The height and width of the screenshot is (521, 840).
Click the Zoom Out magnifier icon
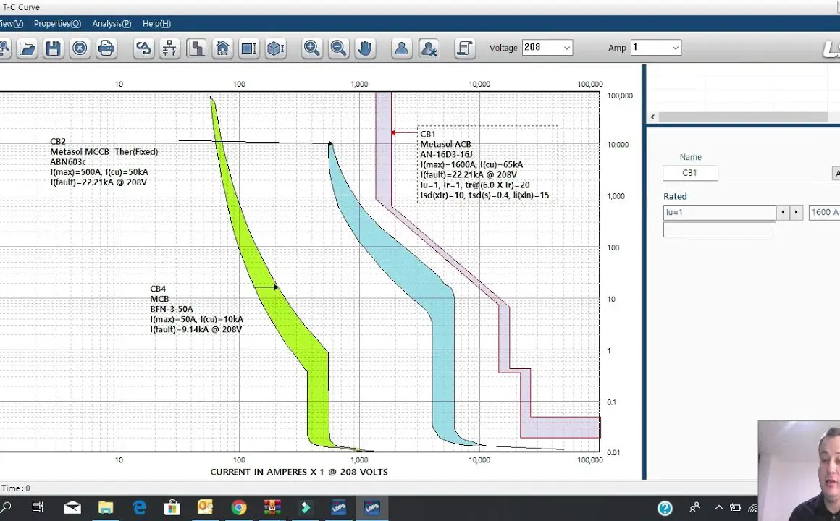coord(337,48)
